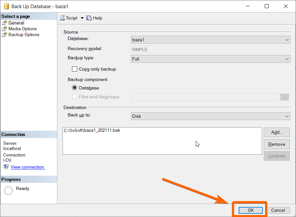Close the Back Up Database dialog
This screenshot has width=296, height=217.
[286, 6]
